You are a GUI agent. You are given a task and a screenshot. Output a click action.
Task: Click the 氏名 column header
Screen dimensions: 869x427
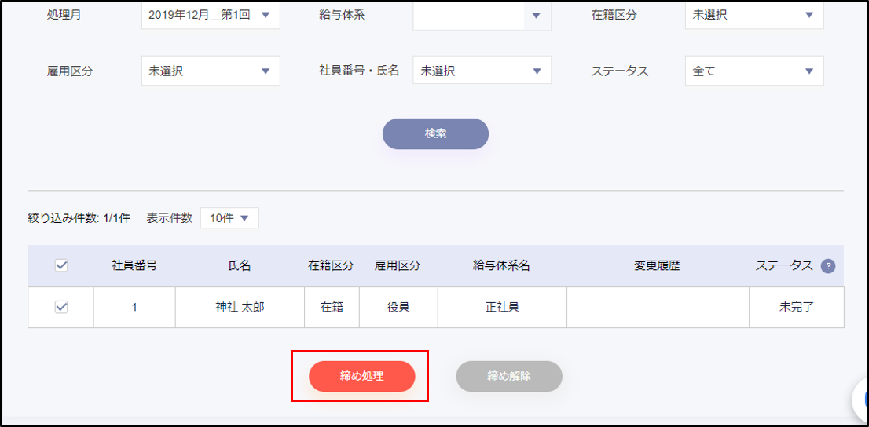tap(240, 266)
